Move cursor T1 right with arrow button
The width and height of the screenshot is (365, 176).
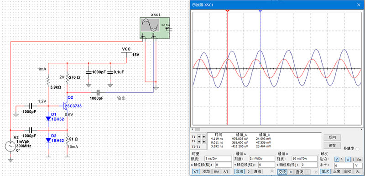203,136
